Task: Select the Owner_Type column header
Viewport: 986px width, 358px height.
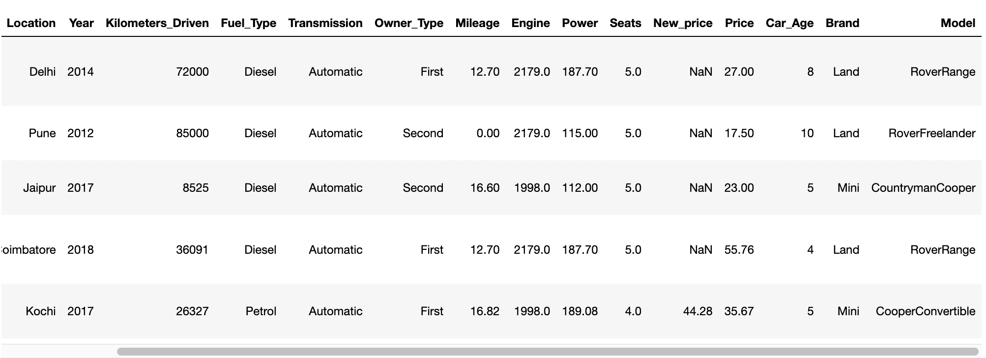Action: click(x=408, y=23)
